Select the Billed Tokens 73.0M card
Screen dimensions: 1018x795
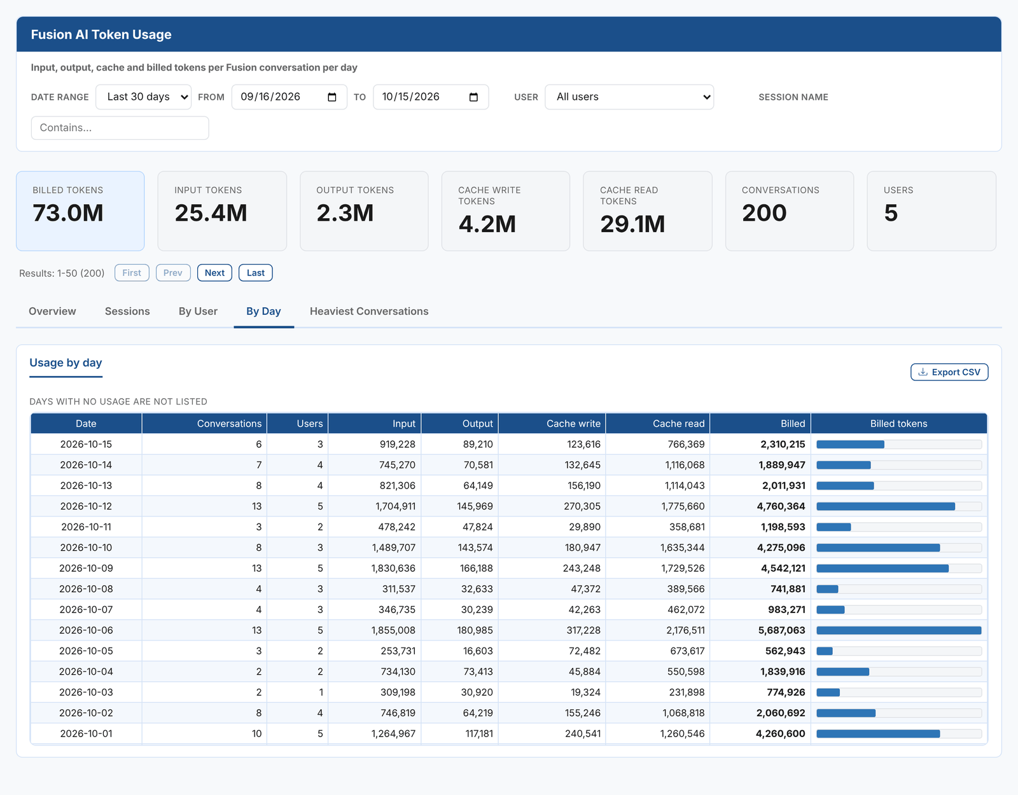[x=80, y=211]
